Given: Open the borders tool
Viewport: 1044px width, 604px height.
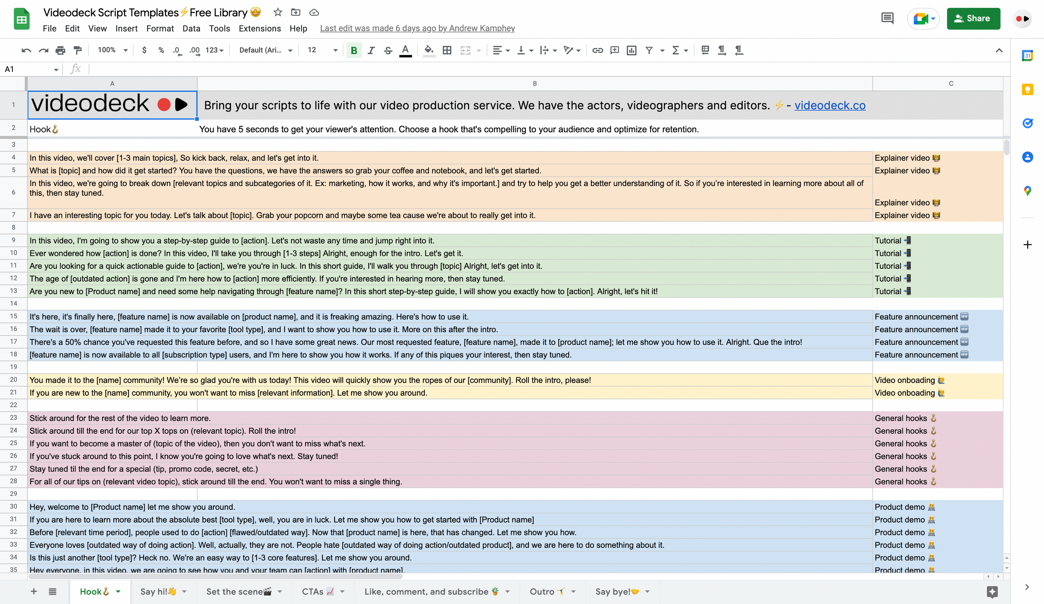Looking at the screenshot, I should coord(447,50).
